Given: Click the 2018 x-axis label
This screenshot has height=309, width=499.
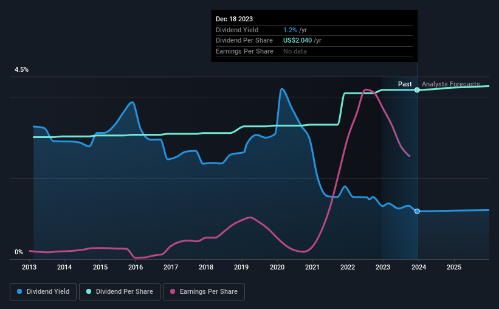Looking at the screenshot, I should (206, 267).
